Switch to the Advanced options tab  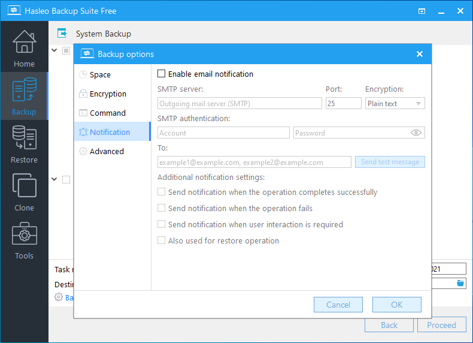click(112, 151)
